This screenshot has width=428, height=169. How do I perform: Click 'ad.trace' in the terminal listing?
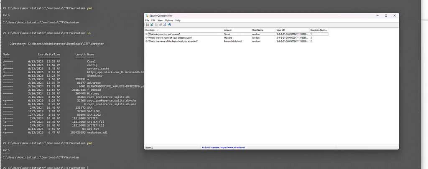[x=94, y=82]
